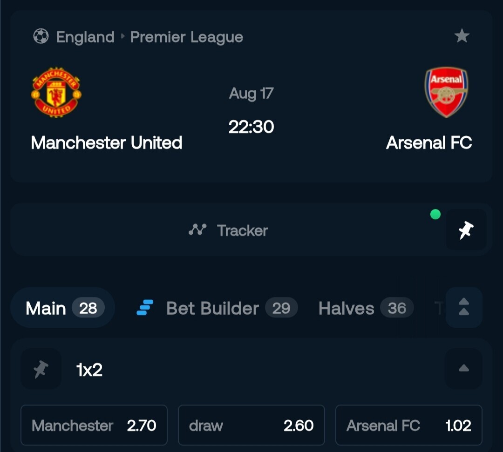
Task: Open the England breadcrumb link
Action: 85,37
